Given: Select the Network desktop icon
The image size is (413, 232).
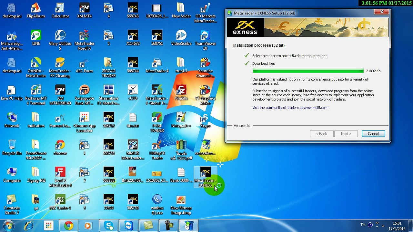Looking at the screenshot, I should click(12, 120).
